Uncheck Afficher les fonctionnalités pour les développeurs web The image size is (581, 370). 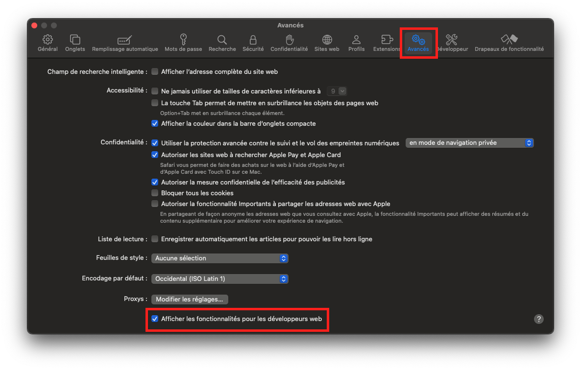click(x=155, y=319)
